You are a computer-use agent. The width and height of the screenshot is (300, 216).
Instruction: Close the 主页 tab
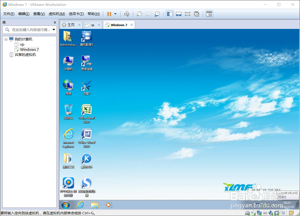[x=79, y=25]
